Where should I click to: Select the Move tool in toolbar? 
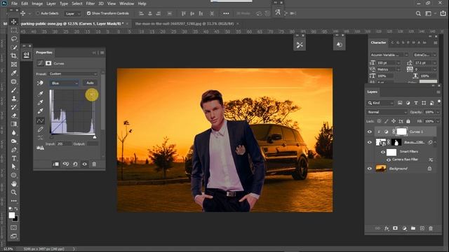point(14,22)
